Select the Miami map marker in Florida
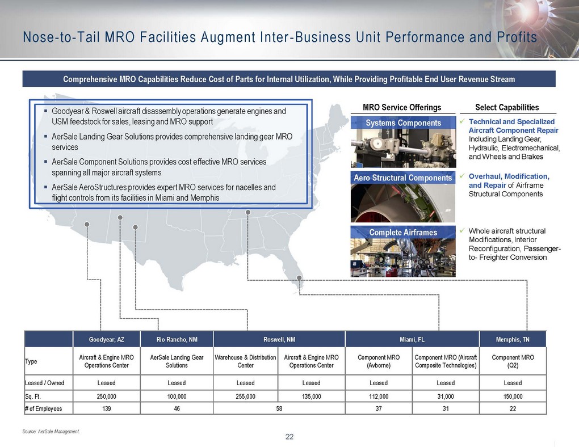This screenshot has width=579, height=447. [299, 277]
